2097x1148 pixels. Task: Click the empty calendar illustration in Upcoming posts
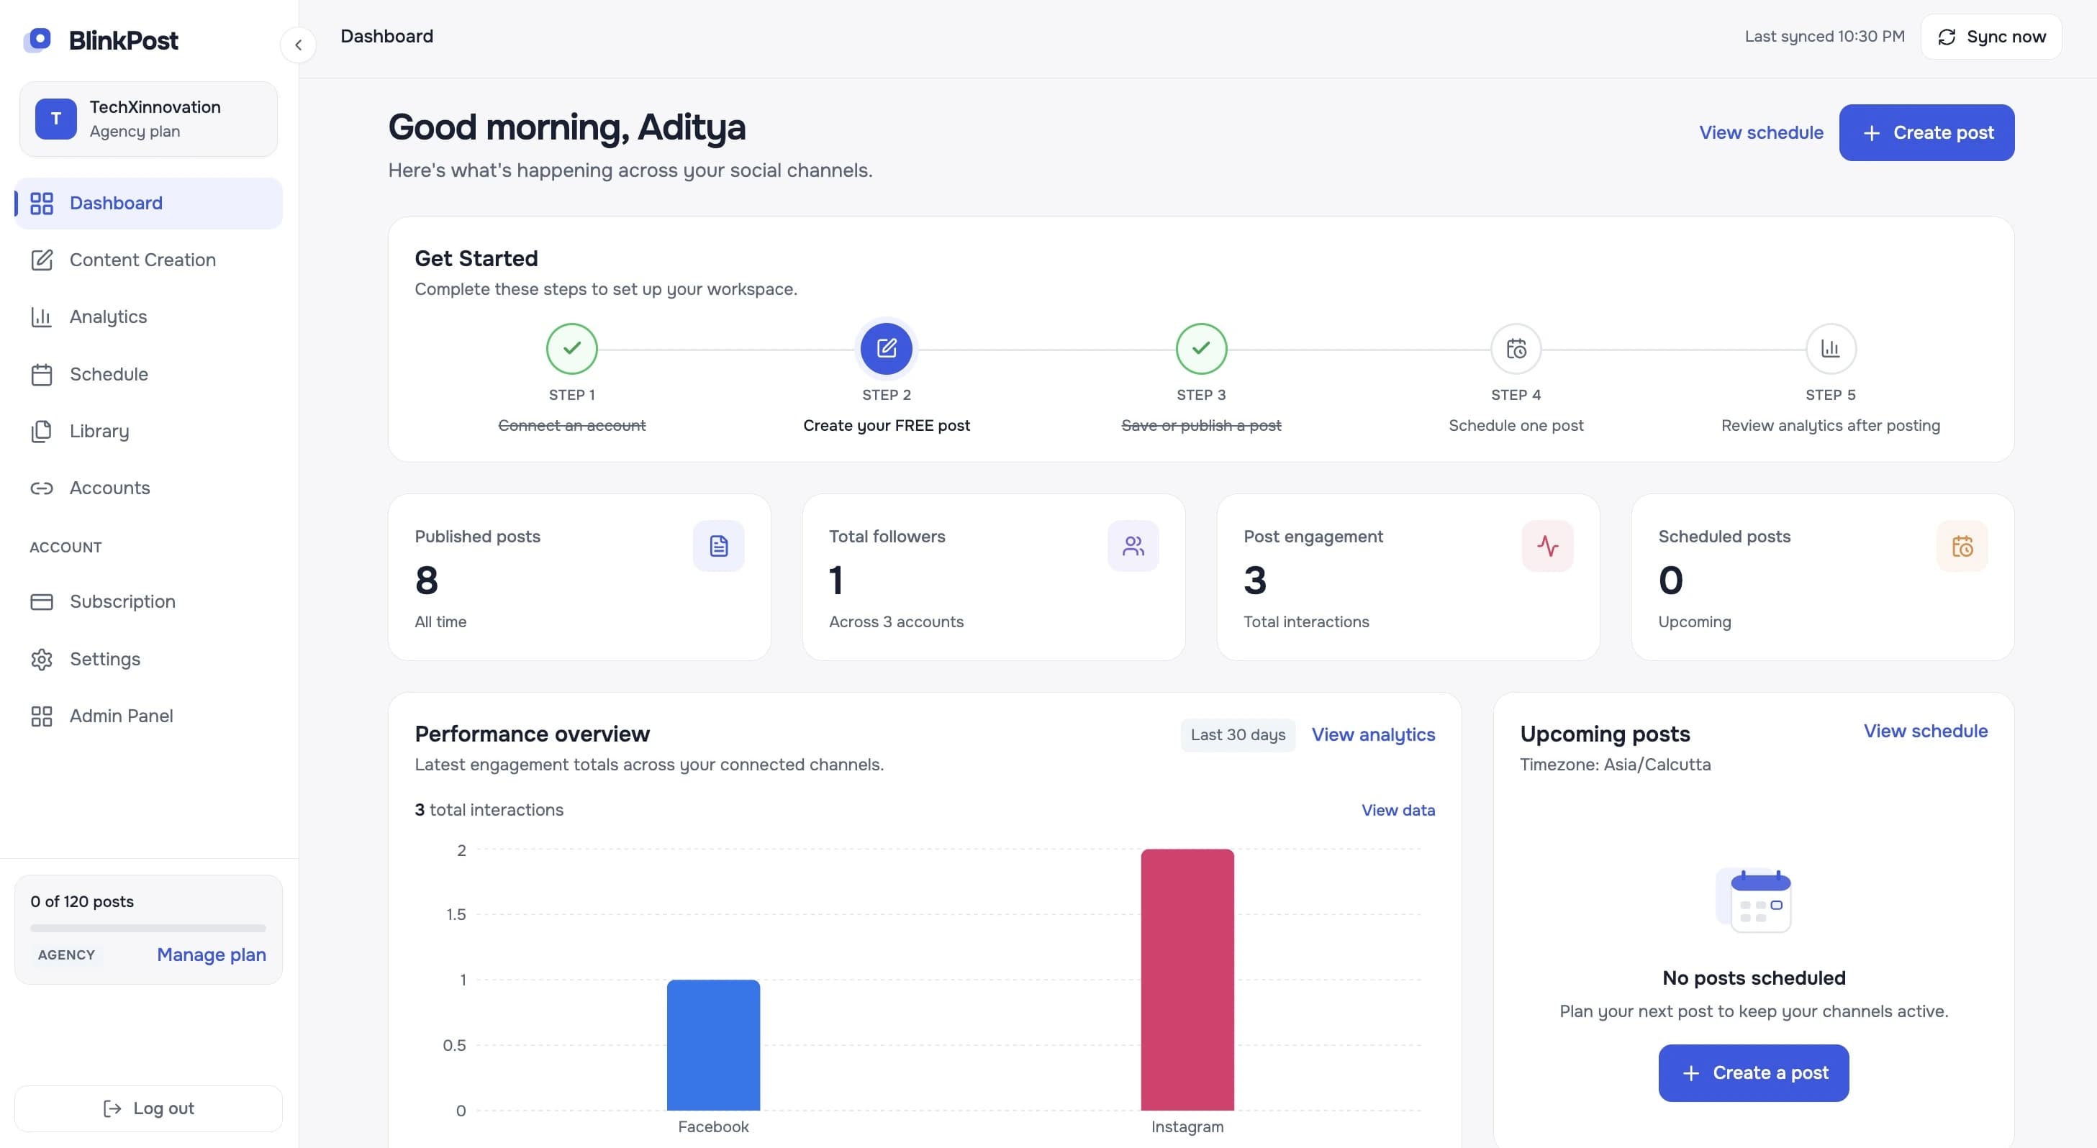coord(1754,901)
